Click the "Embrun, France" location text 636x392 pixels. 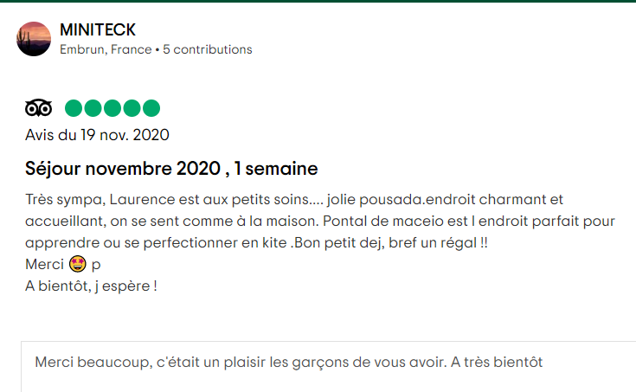click(x=106, y=49)
